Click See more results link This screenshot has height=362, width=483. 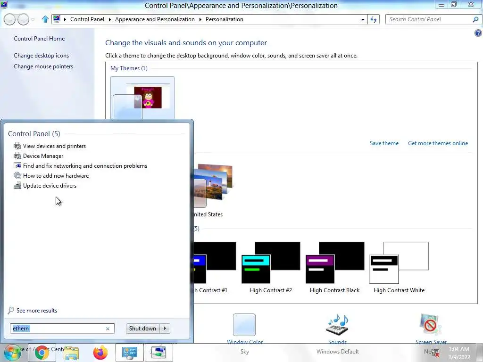37,310
